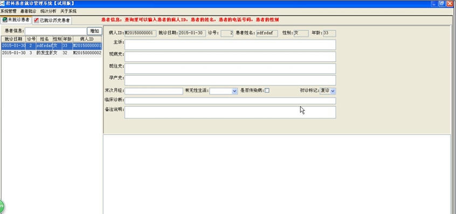Click the 末次月经 input field
The image size is (456, 214).
tap(154, 91)
